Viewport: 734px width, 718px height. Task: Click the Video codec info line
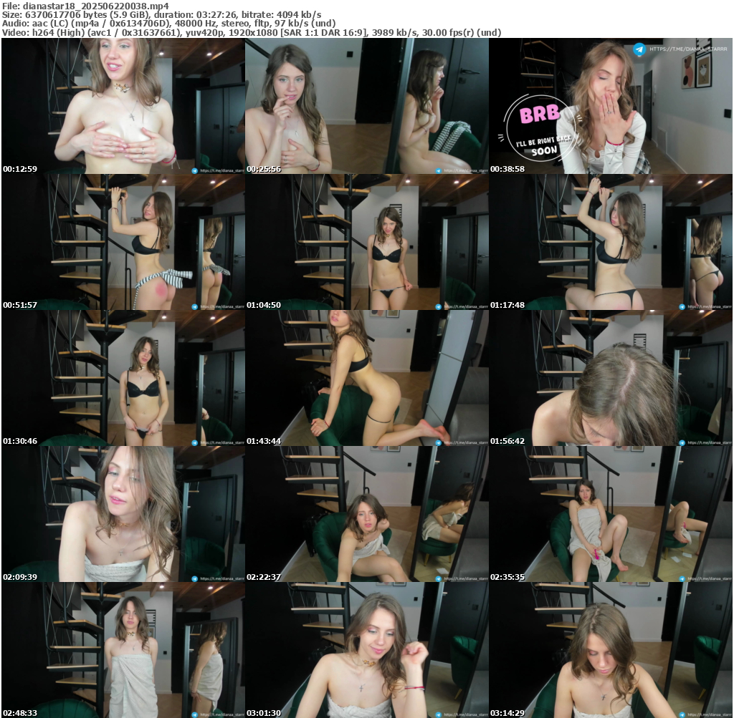[x=251, y=32]
